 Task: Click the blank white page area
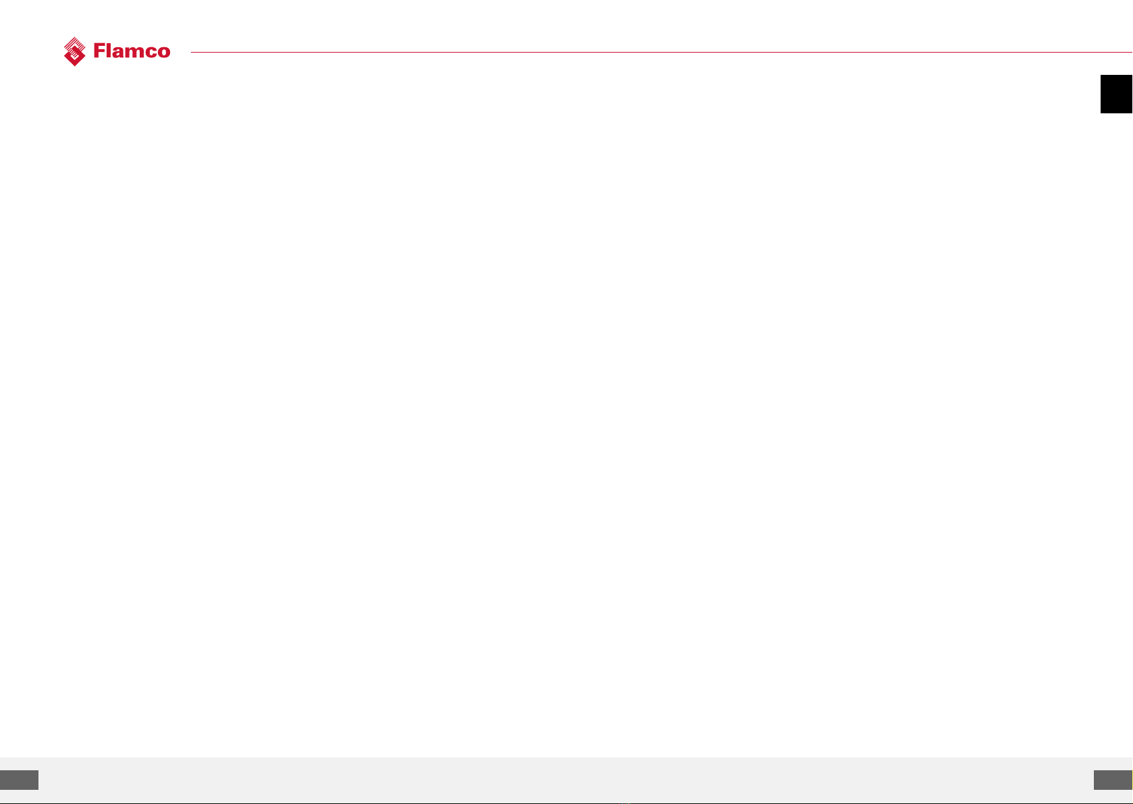566,405
